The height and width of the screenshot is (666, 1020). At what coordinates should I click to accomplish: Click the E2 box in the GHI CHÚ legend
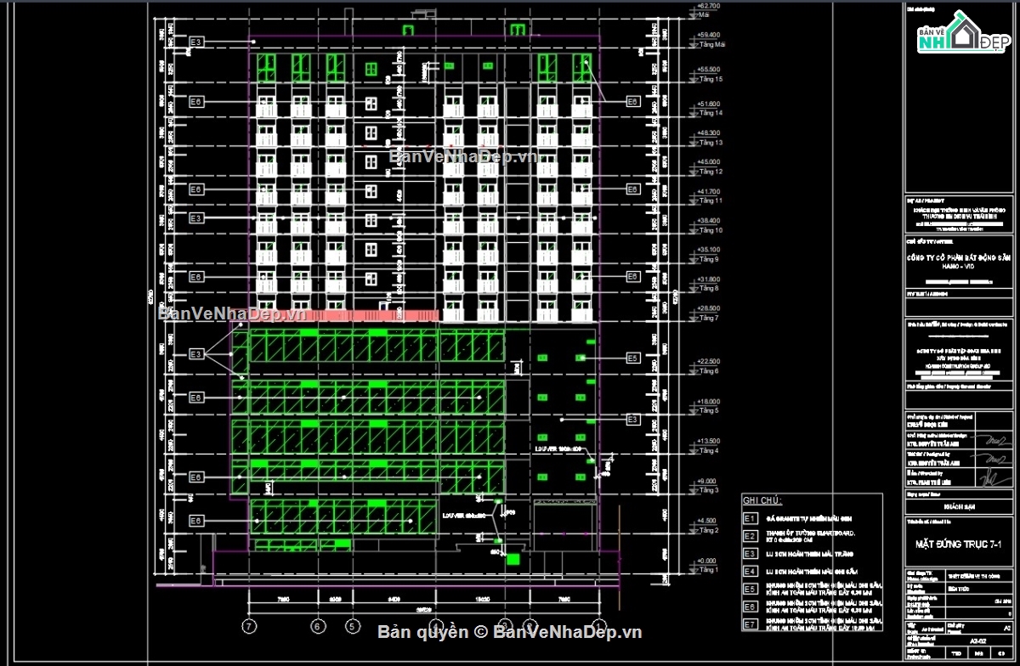pyautogui.click(x=750, y=536)
